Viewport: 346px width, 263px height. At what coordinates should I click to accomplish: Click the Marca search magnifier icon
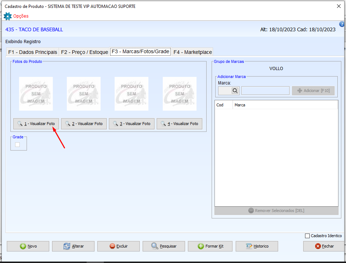235,91
